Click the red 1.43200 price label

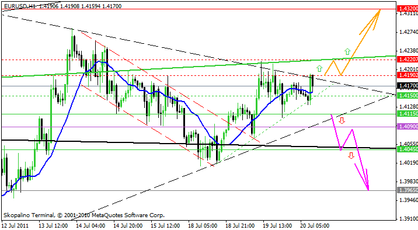pyautogui.click(x=407, y=9)
